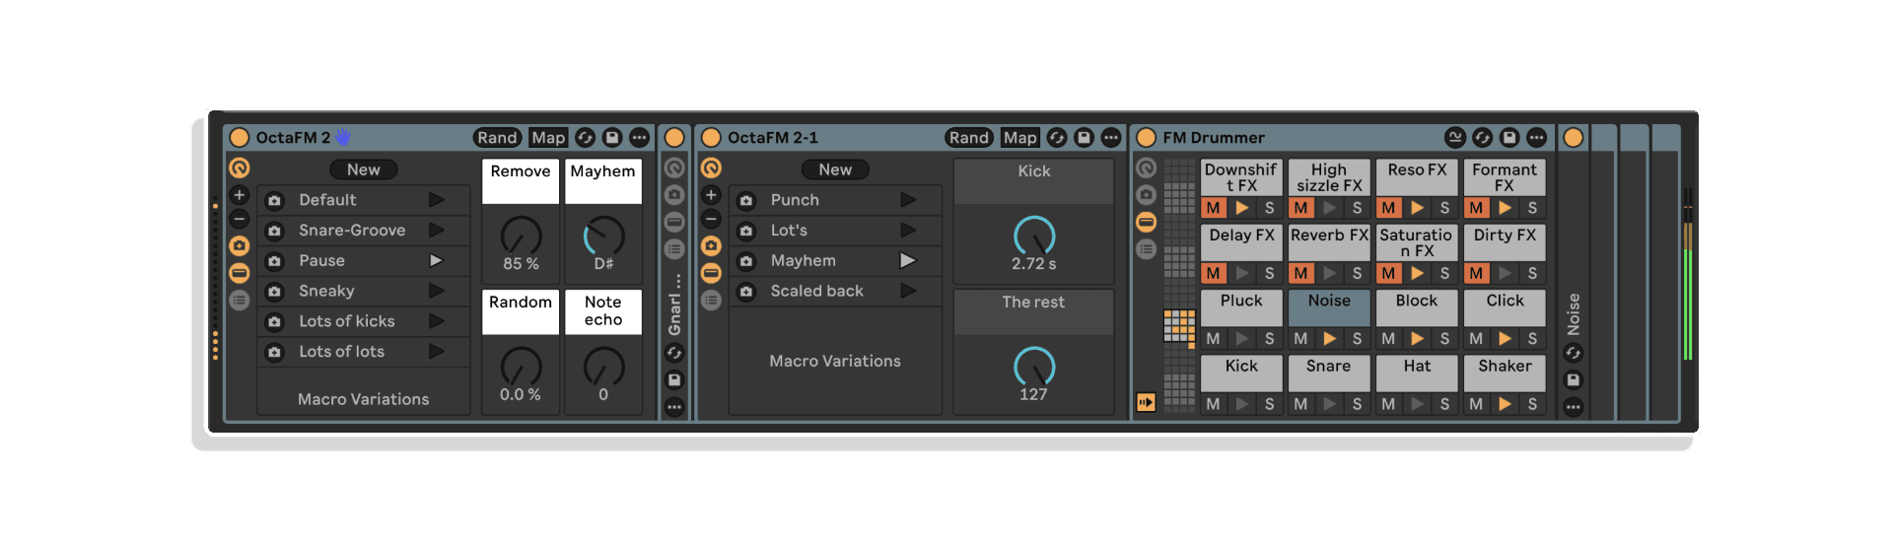
Task: Select the Sneaky variation row
Action: (364, 292)
